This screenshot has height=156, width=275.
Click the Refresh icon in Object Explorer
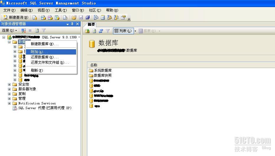pos(37,30)
